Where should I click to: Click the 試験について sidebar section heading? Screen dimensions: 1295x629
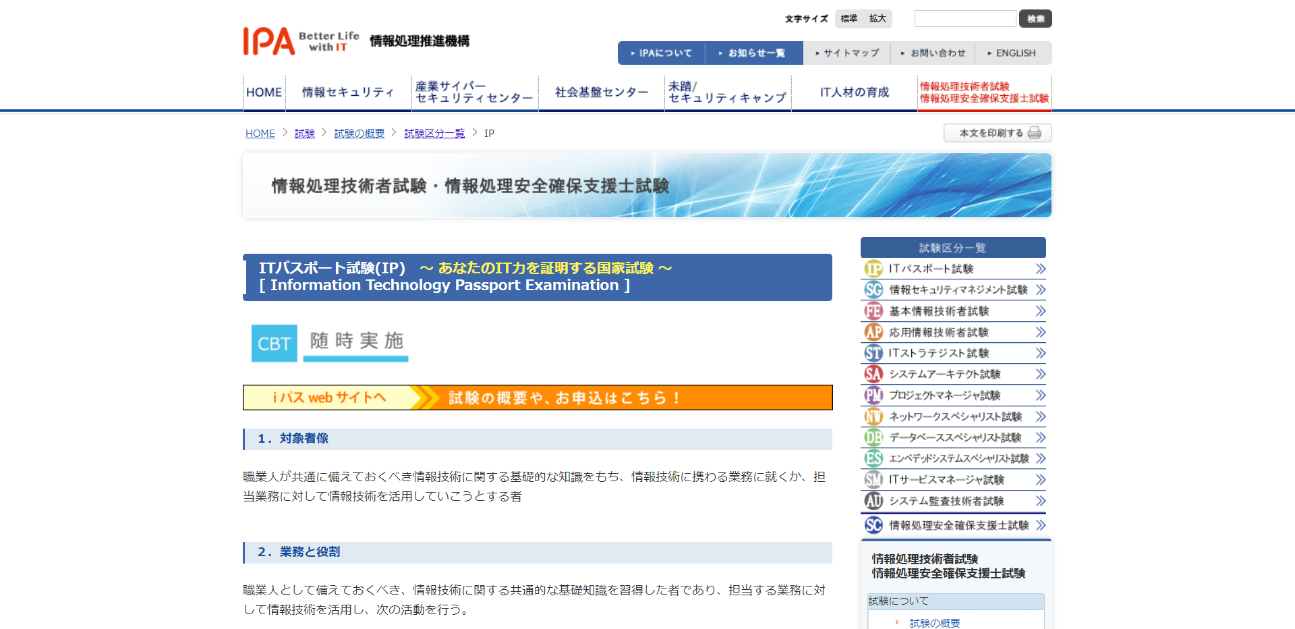(956, 601)
